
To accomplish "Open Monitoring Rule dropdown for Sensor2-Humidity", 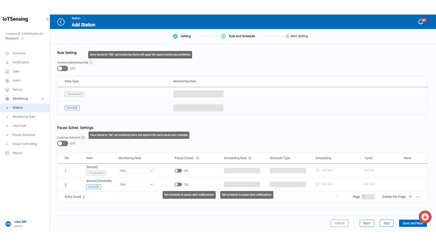I will (x=136, y=185).
